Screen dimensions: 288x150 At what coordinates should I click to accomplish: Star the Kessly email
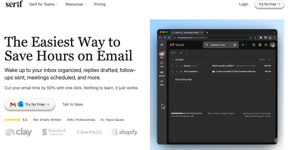pyautogui.click(x=177, y=66)
